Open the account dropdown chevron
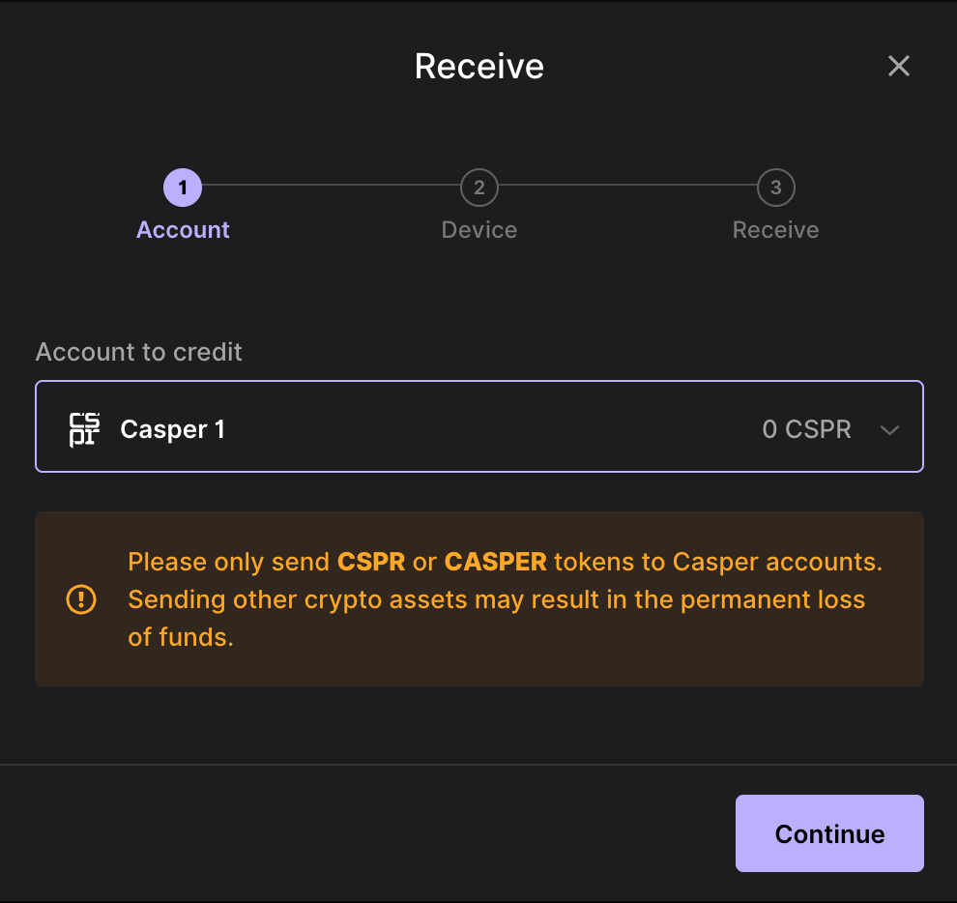957x903 pixels. tap(889, 429)
